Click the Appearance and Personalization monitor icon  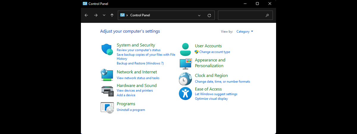pyautogui.click(x=186, y=63)
